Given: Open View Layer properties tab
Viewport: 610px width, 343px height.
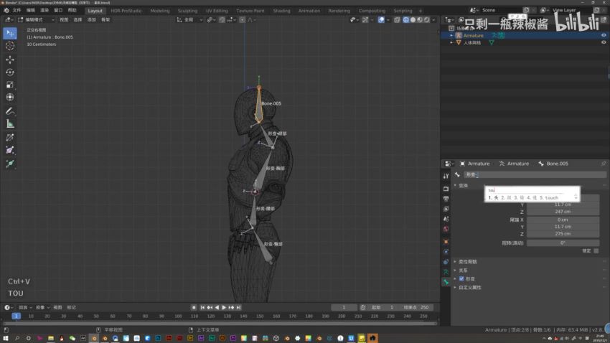Looking at the screenshot, I should 446,209.
